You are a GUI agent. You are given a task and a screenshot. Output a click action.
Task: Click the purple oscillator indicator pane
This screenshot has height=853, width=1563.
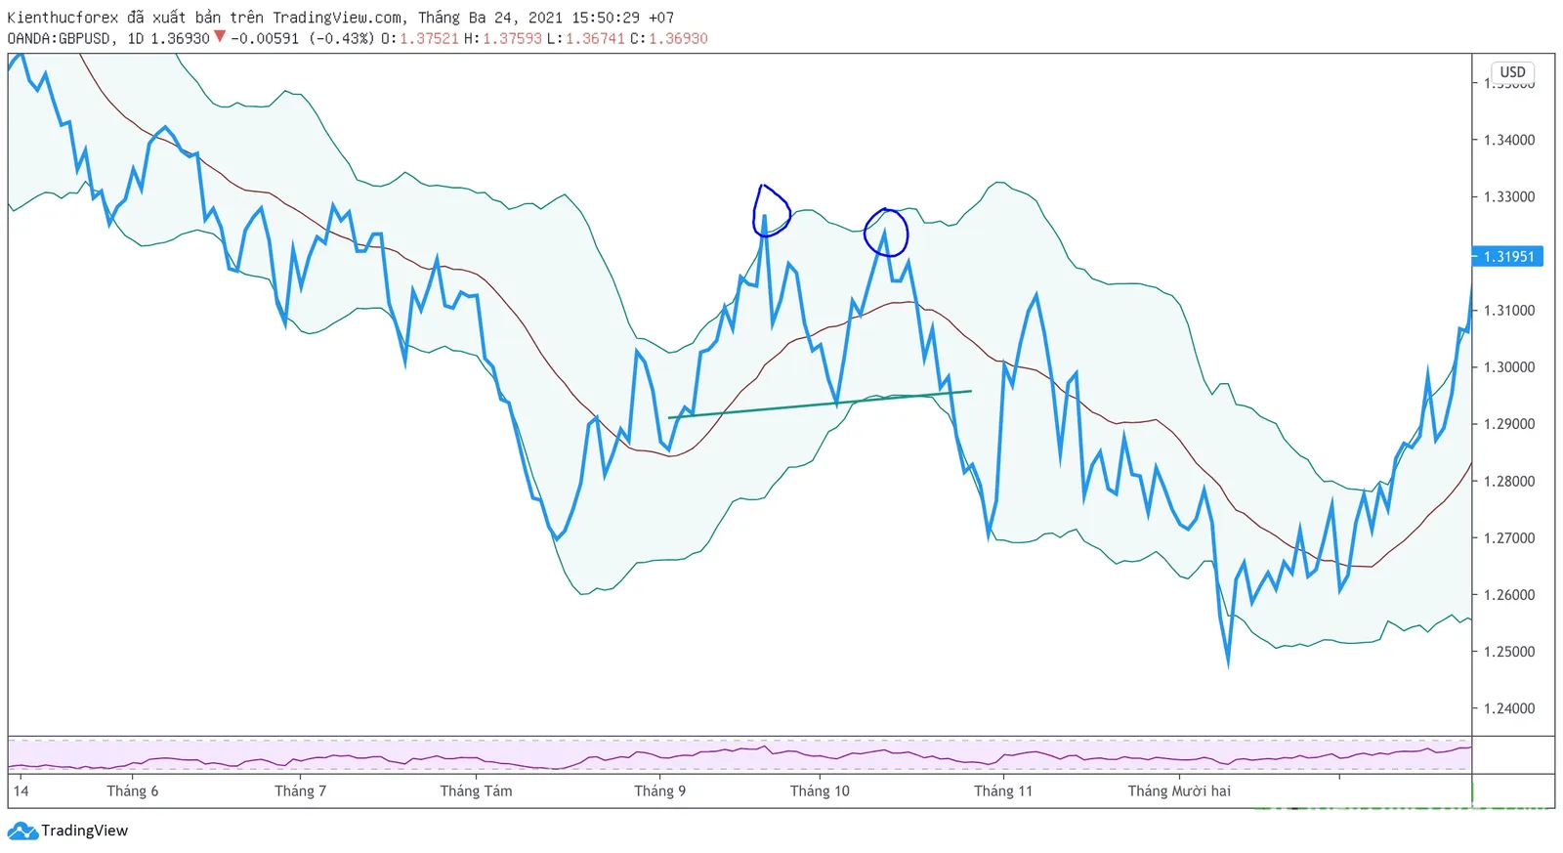point(739,755)
